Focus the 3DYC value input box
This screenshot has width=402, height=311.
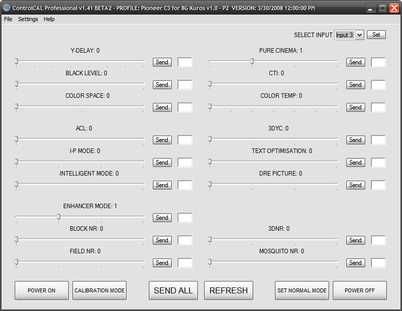click(x=378, y=140)
